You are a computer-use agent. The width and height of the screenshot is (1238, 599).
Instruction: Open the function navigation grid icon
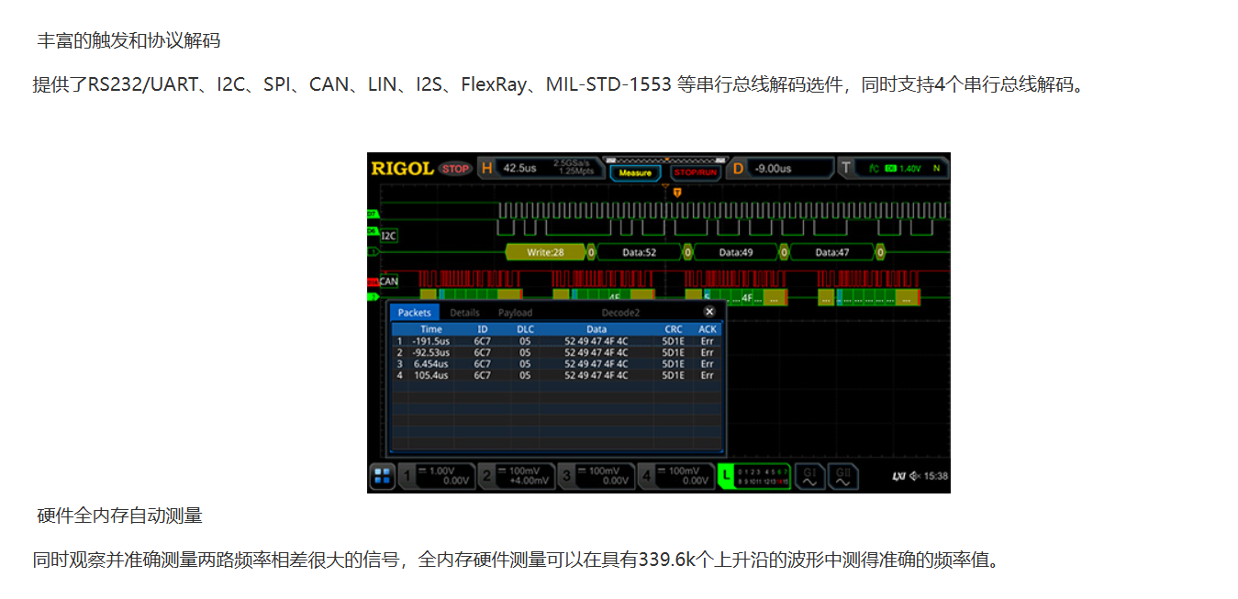click(383, 476)
